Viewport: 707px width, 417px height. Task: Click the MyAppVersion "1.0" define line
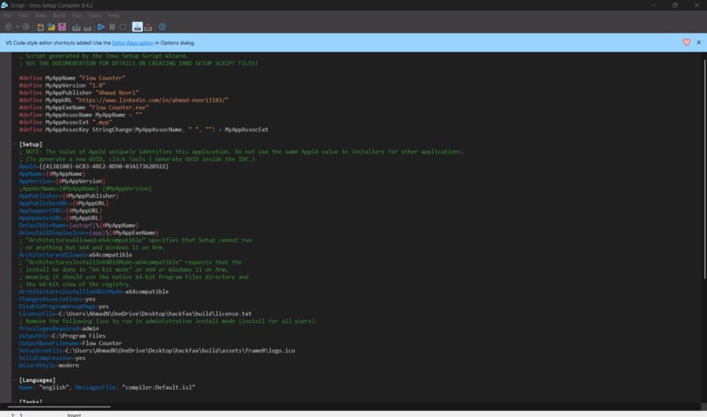coord(62,85)
